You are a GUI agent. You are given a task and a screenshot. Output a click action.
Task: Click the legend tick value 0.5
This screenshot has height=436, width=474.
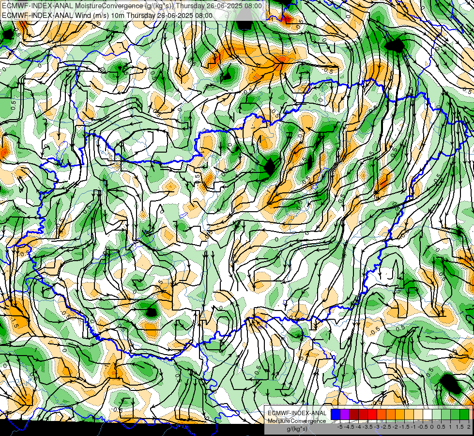coord(442,427)
